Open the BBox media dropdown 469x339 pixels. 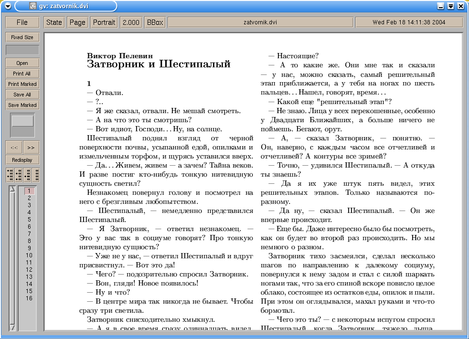[x=155, y=22]
